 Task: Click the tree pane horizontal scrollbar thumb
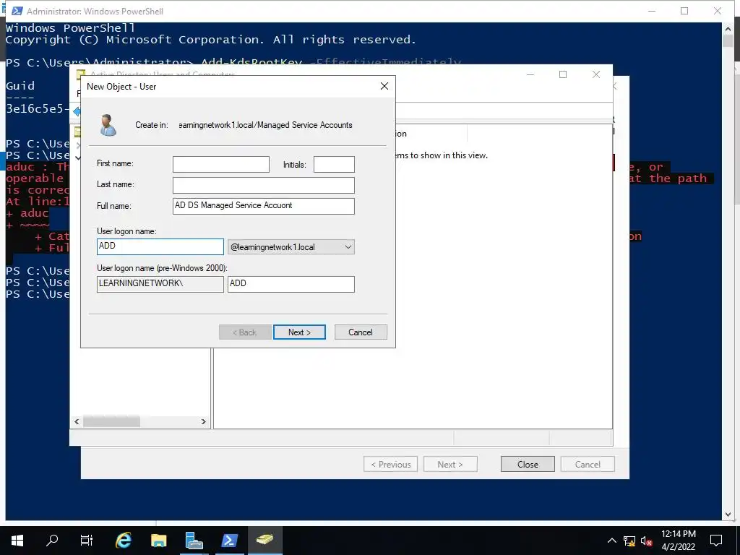coord(111,421)
